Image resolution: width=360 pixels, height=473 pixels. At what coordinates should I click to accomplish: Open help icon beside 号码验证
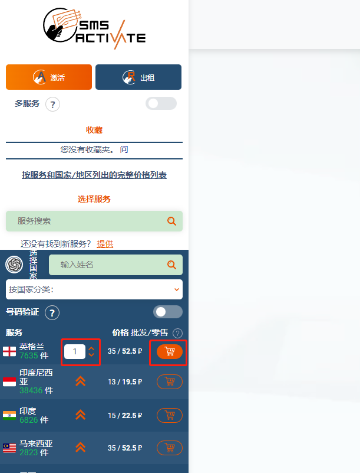coord(52,313)
